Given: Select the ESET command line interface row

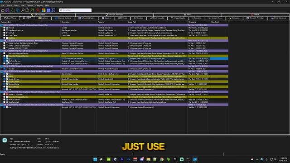Looking at the screenshot, I should coord(114,58).
